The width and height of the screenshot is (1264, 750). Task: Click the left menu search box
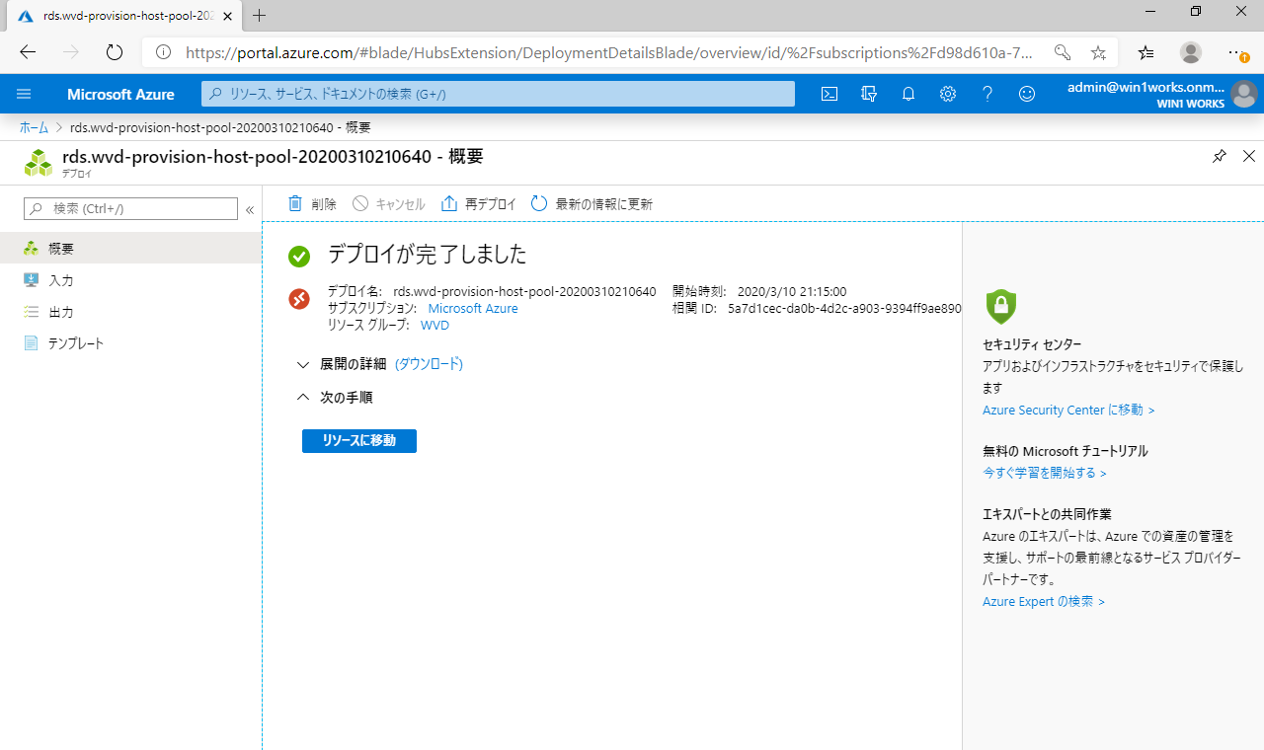click(x=130, y=208)
